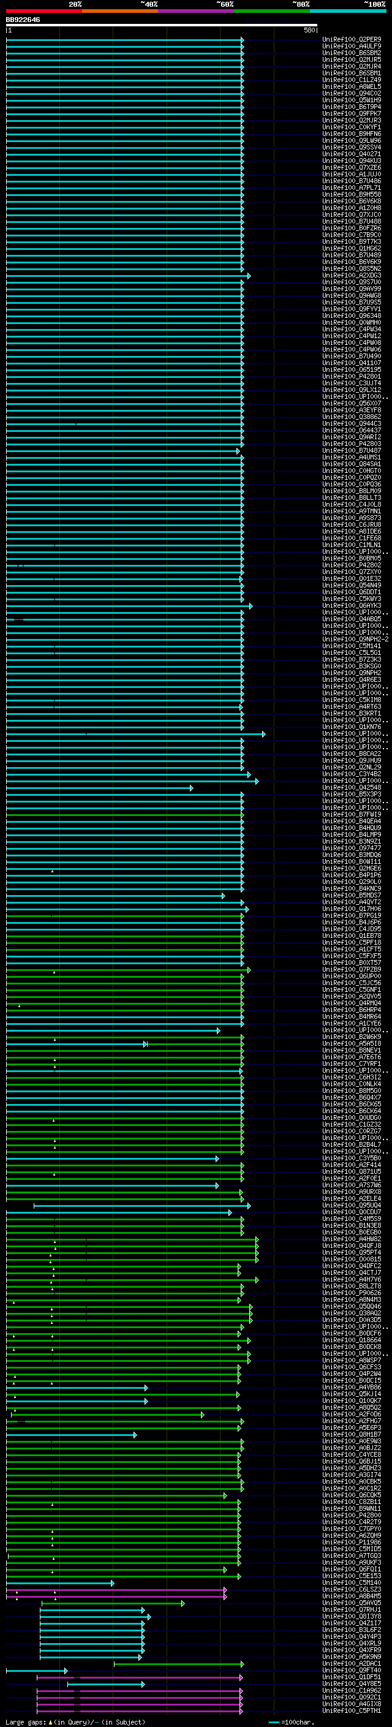
Task: Click the green ~80% identity legend segment
Action: [x=272, y=12]
